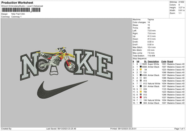This screenshot has height=131, width=186.
Task: Select the 'Right:' 73.8 mm value
Action: (x=152, y=33)
